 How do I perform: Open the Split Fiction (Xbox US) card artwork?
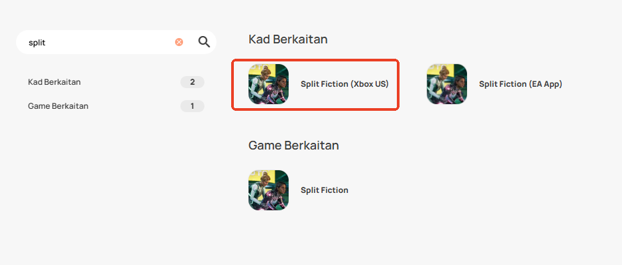[x=269, y=84]
